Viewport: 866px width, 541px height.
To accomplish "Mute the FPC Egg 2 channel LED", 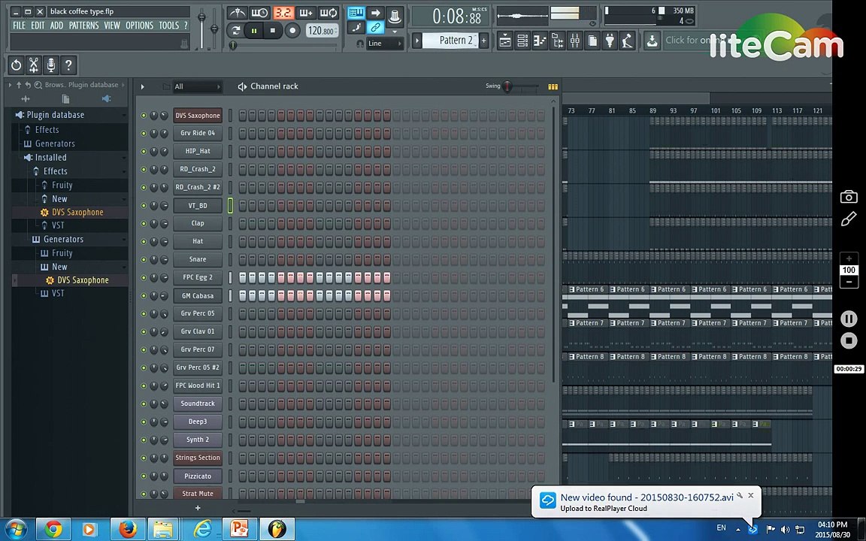I will [x=144, y=278].
